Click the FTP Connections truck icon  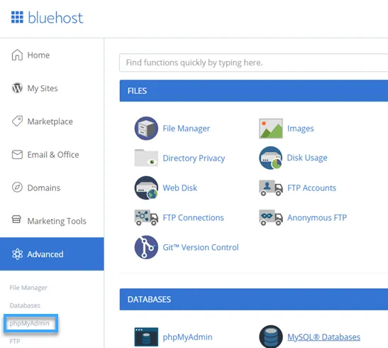click(146, 217)
